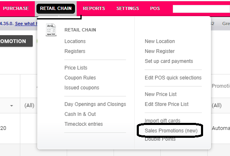Open Day Openings and Closings
Viewport: 230px width, 156px height.
(95, 104)
